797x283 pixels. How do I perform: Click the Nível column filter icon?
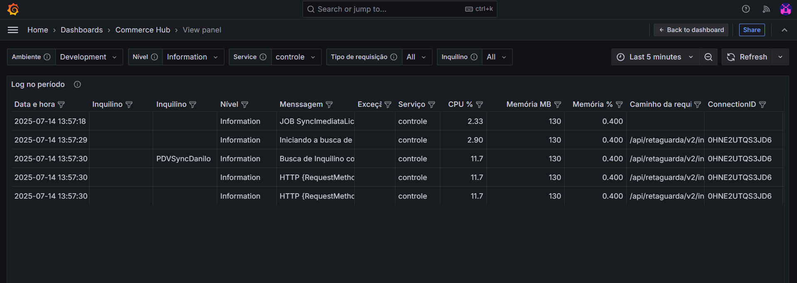[x=245, y=105]
